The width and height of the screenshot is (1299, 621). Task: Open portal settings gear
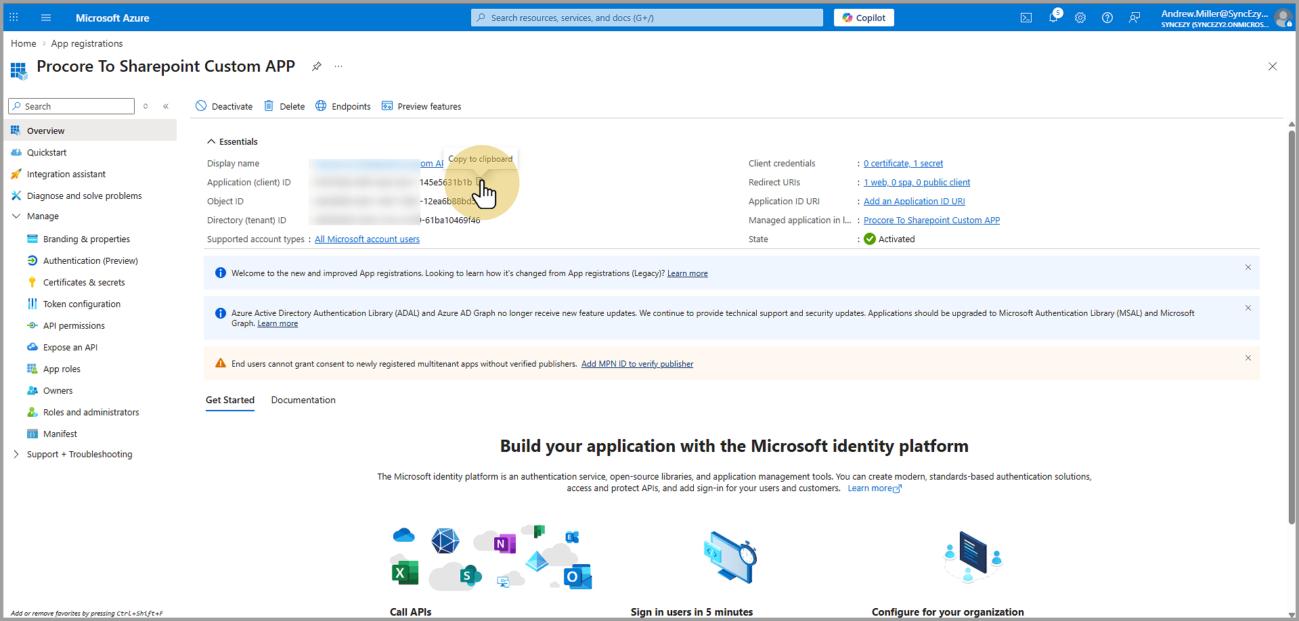tap(1080, 18)
